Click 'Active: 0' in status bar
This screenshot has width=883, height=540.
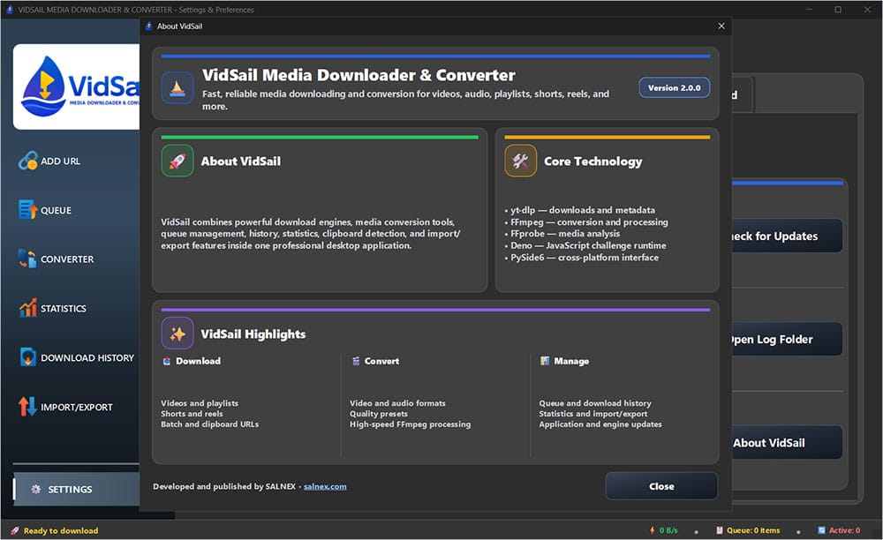pos(844,530)
